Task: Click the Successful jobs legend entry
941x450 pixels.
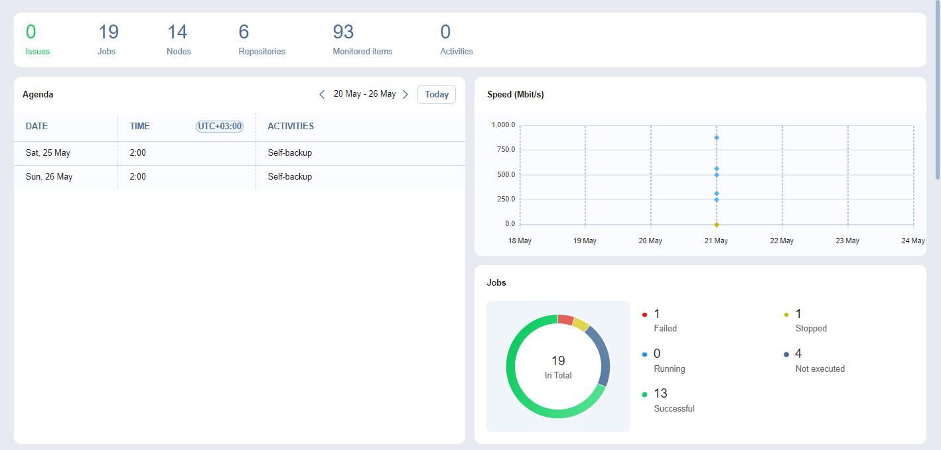Action: (x=674, y=400)
